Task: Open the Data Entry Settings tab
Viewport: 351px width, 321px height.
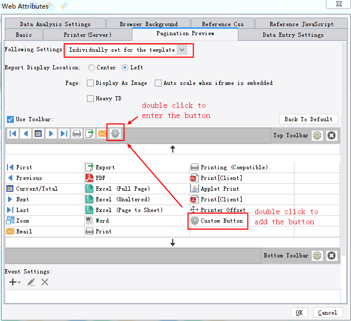Action: coord(293,35)
